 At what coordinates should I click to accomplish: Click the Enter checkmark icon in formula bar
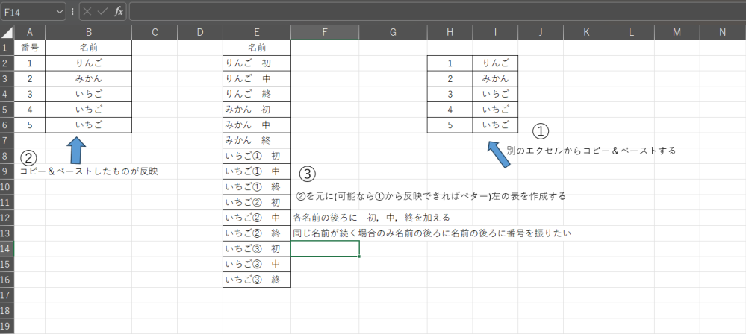tap(103, 12)
